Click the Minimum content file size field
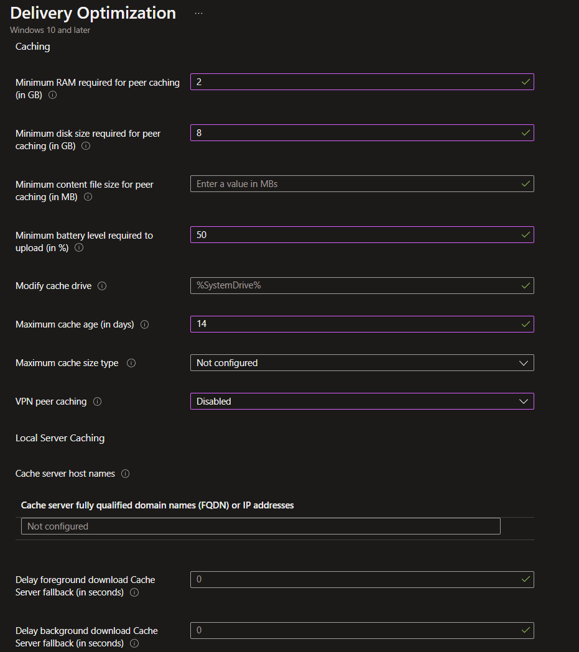 click(354, 184)
